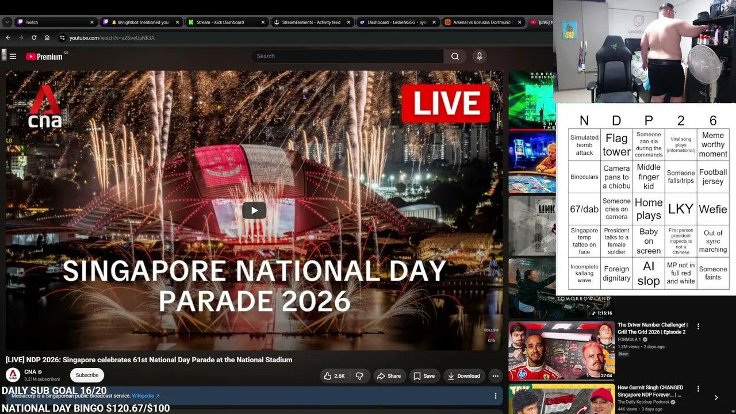Switch to StreamElements - Activity feed tab
Viewport: 736px width, 414px height.
tap(312, 22)
